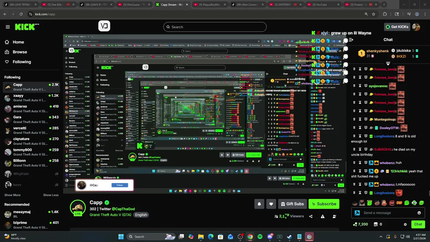Delete whobenz's huh message with trash icon
Screen dimensions: 430x242
(x=354, y=163)
